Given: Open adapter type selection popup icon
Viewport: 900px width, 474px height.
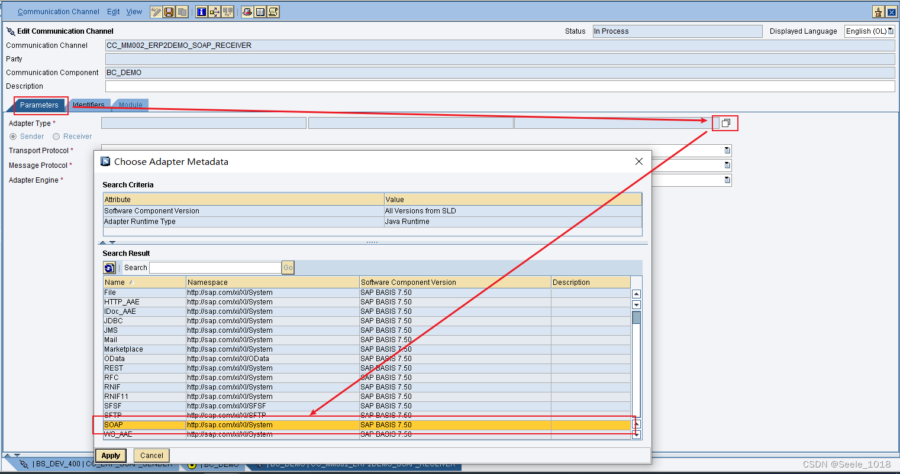Looking at the screenshot, I should 726,123.
